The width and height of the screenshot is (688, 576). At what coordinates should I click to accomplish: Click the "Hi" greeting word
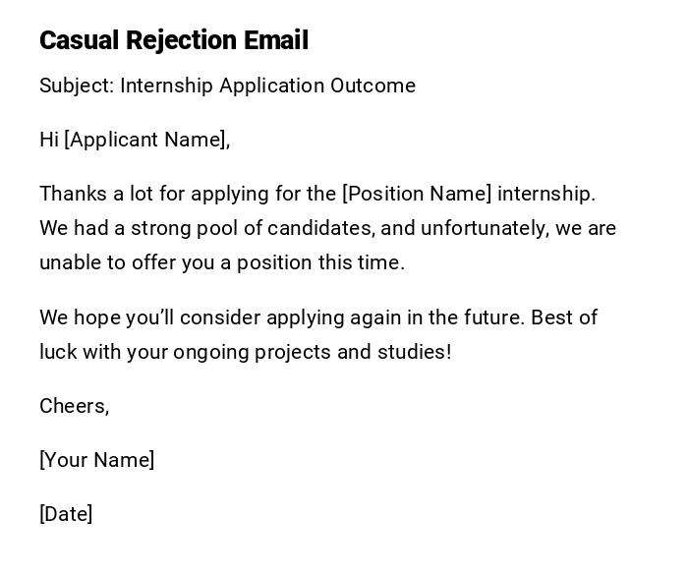coord(49,140)
